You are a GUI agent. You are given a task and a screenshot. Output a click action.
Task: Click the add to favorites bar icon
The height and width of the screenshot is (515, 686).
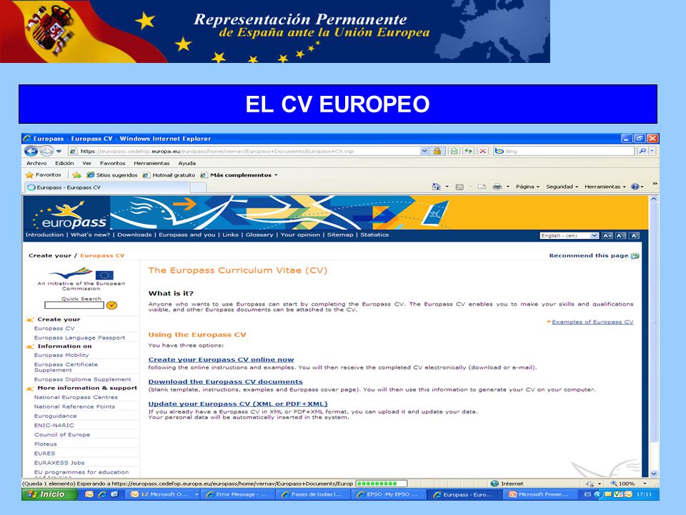pos(76,175)
